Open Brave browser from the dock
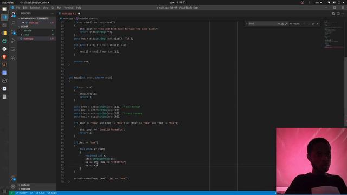 point(4,57)
